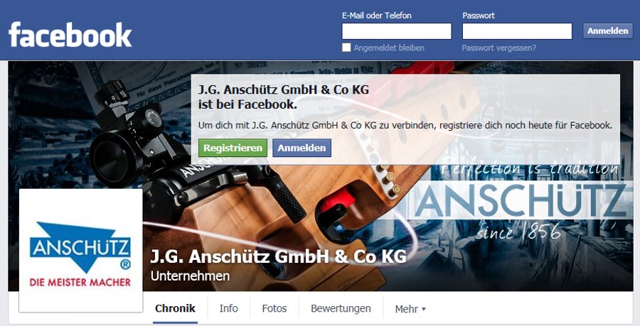Image resolution: width=640 pixels, height=326 pixels.
Task: Open the Anschütz profile picture logo
Action: (x=81, y=251)
